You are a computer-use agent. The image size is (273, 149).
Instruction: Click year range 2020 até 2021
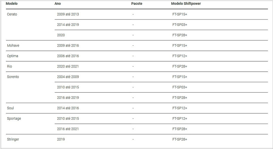[x=68, y=66]
